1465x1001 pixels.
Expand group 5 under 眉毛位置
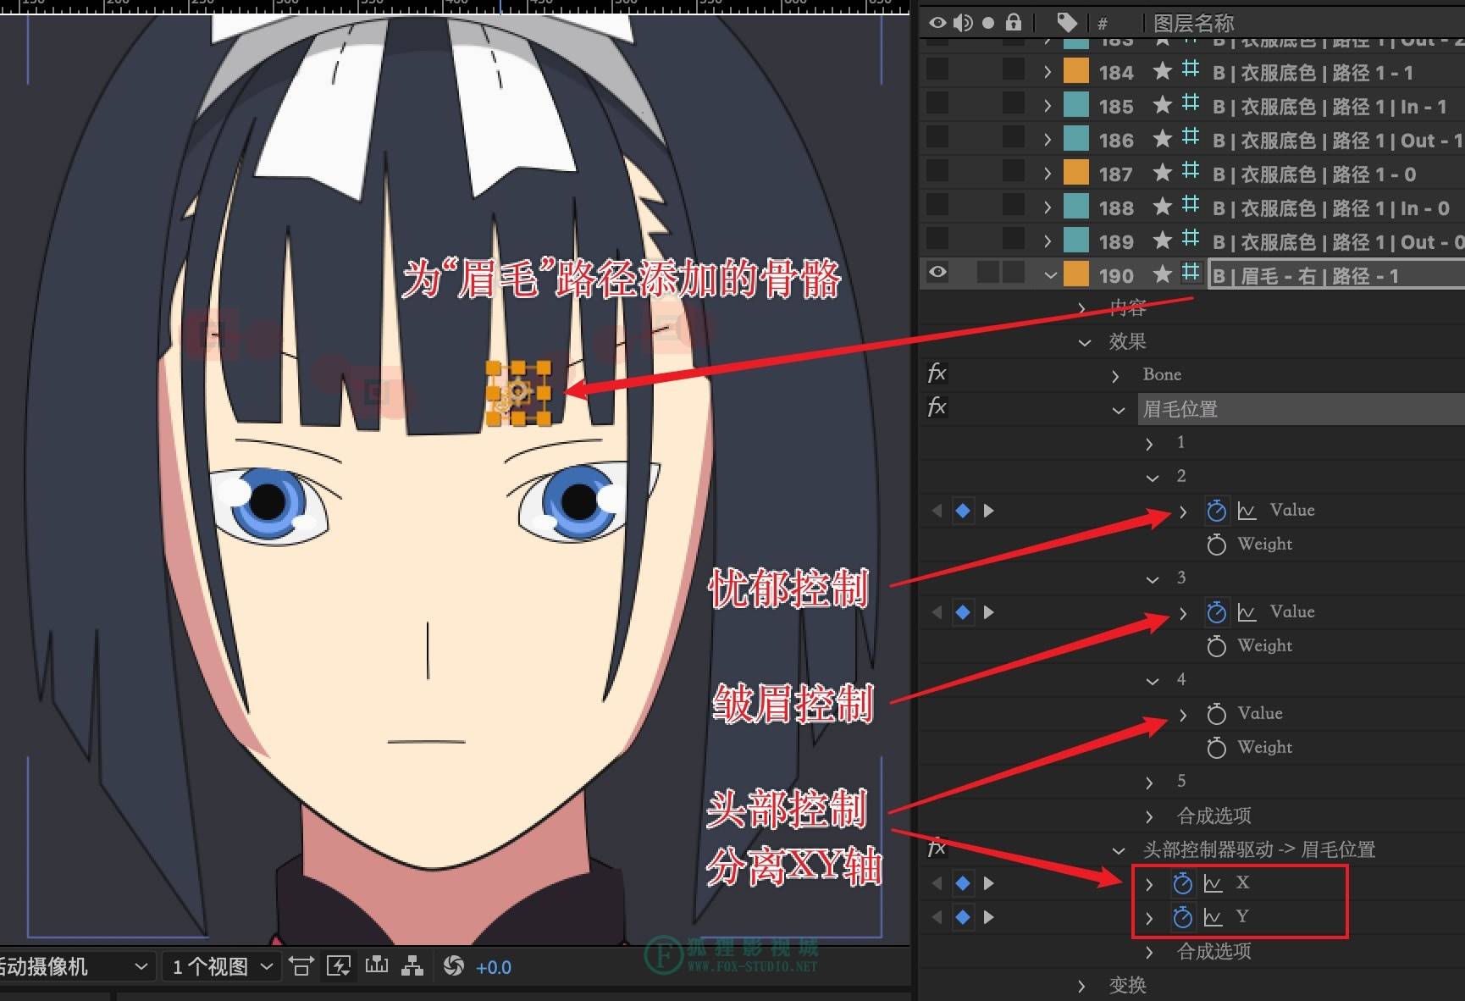click(x=1149, y=783)
